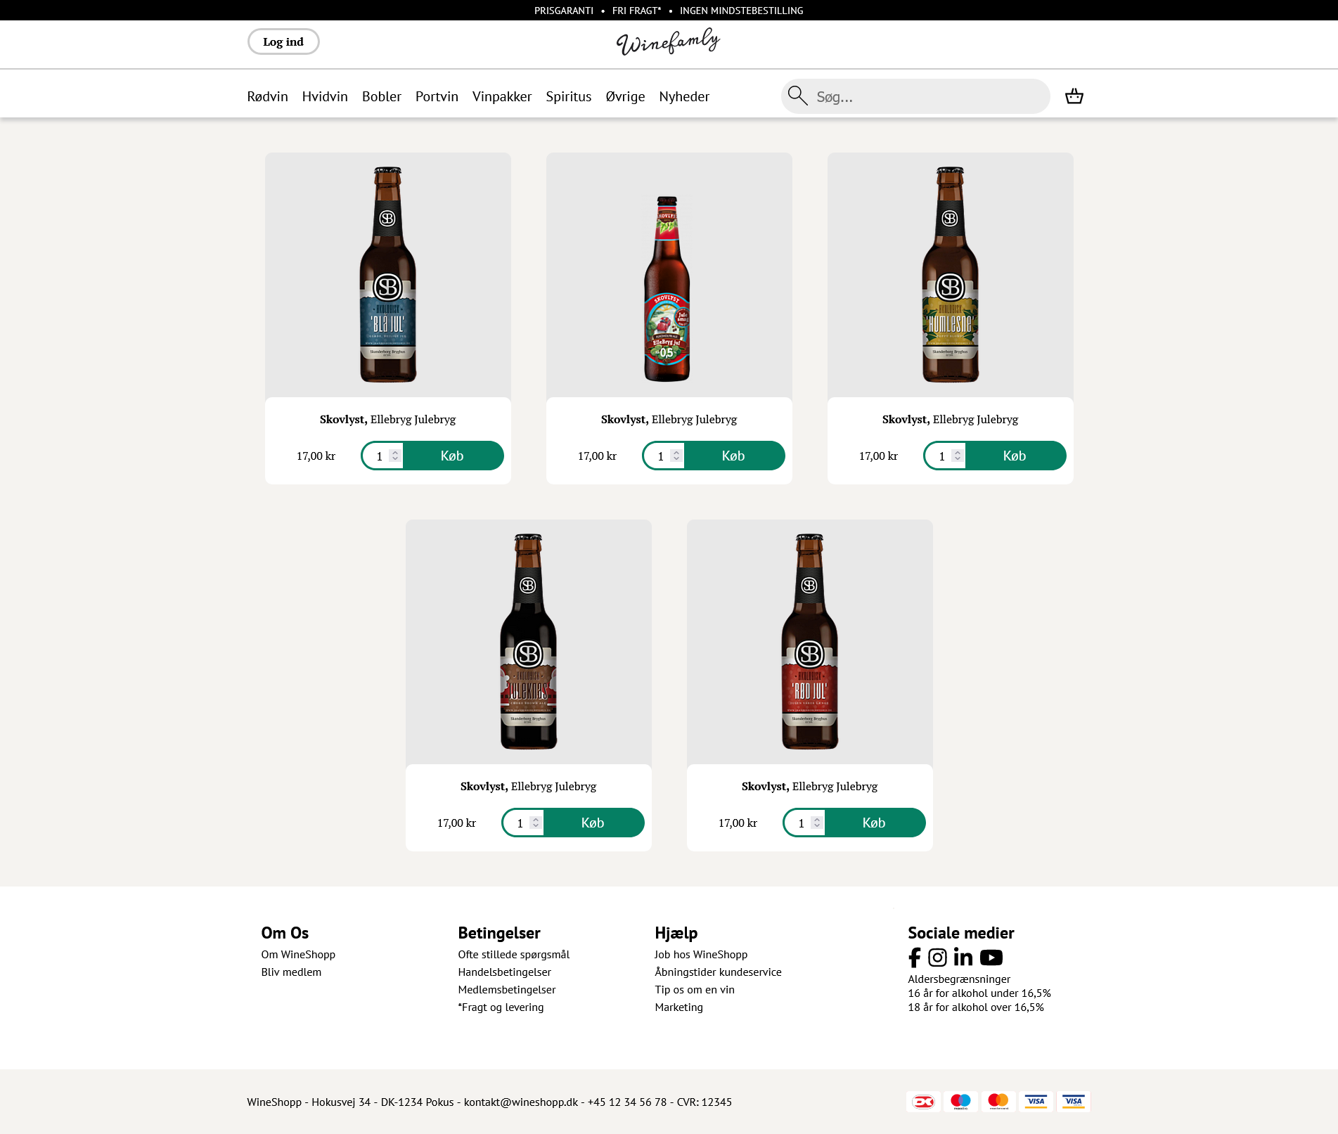Click the Mastercard payment icon
Image resolution: width=1338 pixels, height=1134 pixels.
pyautogui.click(x=998, y=1102)
